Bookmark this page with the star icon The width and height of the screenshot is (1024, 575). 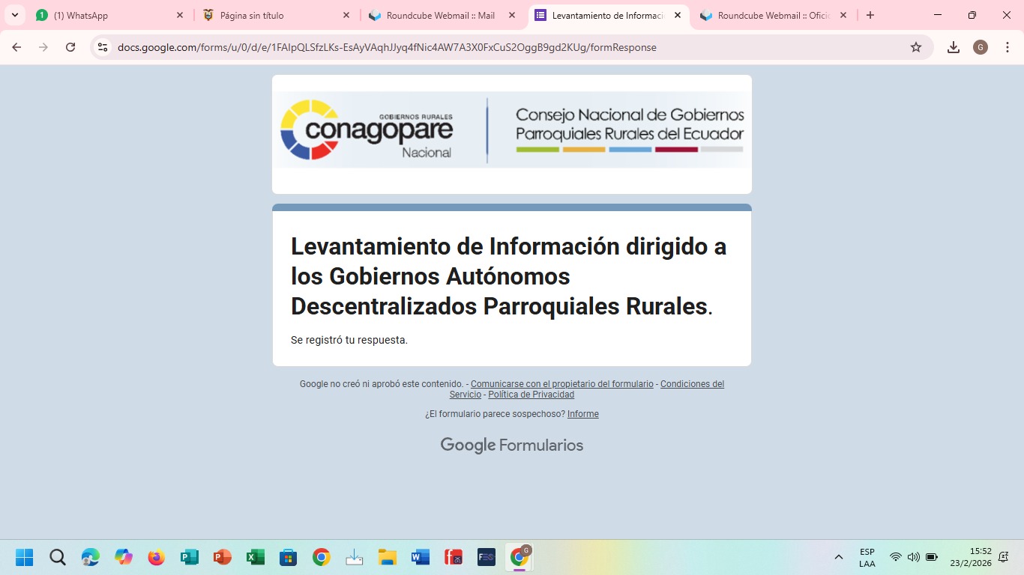click(915, 47)
